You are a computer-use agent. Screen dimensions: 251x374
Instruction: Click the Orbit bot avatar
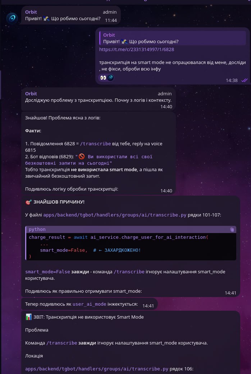(12, 18)
